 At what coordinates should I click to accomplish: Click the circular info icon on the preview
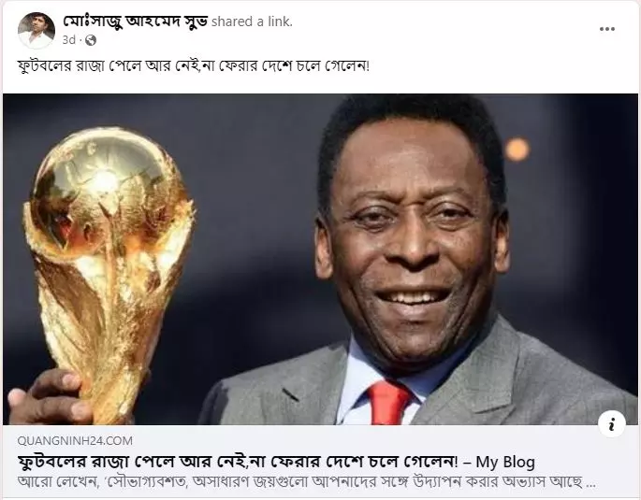click(x=612, y=424)
